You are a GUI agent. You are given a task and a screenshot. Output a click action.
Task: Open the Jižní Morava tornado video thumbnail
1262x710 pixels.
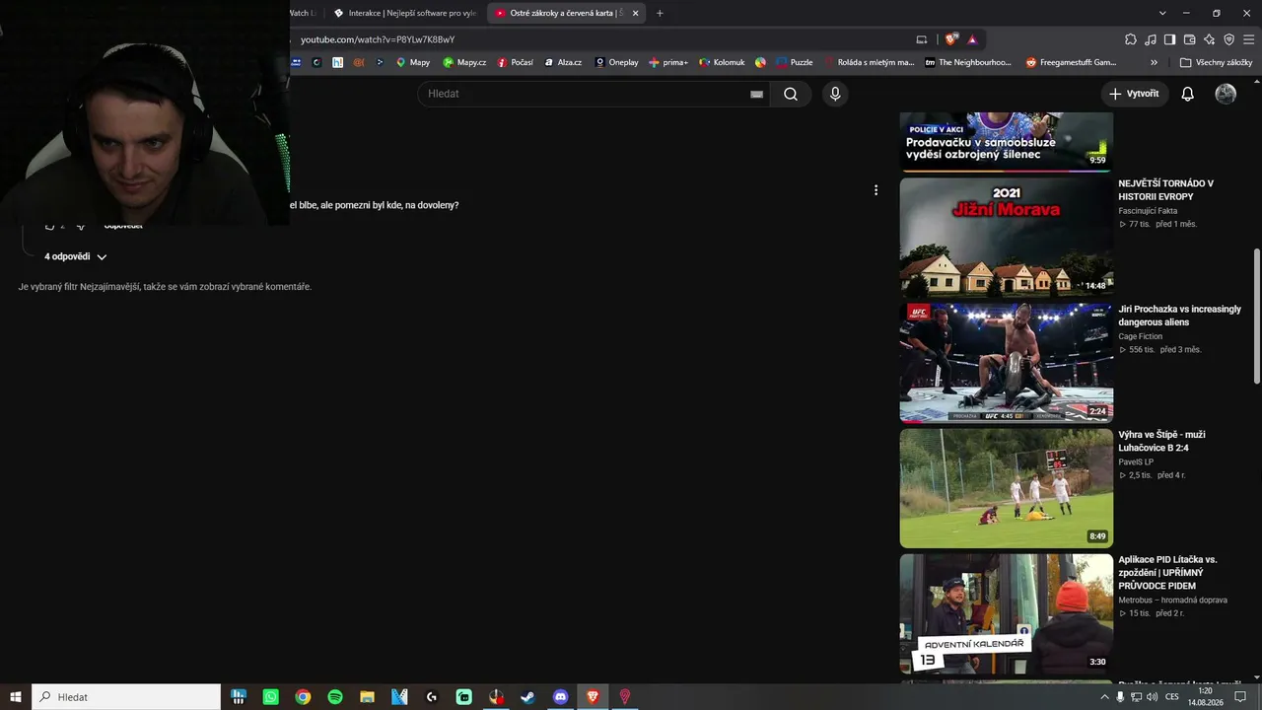1006,237
